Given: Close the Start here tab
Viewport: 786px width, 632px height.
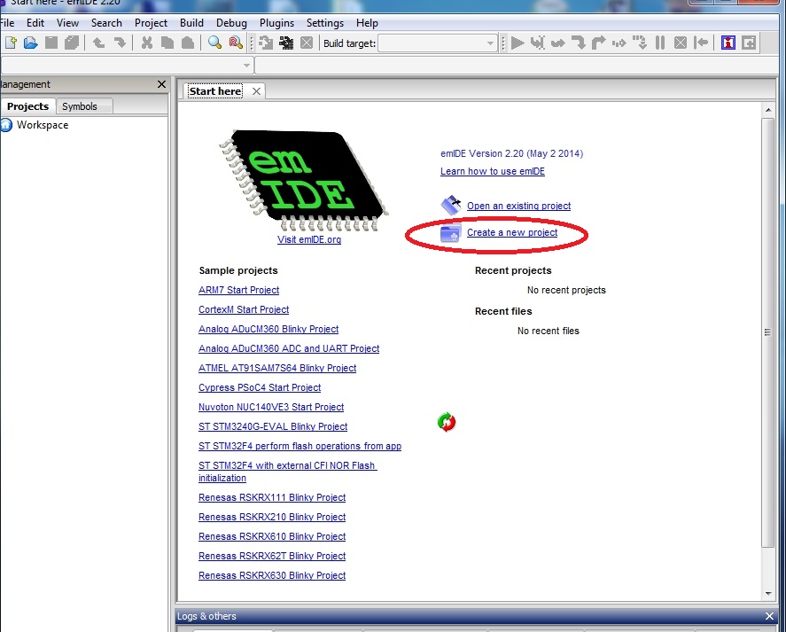Looking at the screenshot, I should tap(256, 91).
